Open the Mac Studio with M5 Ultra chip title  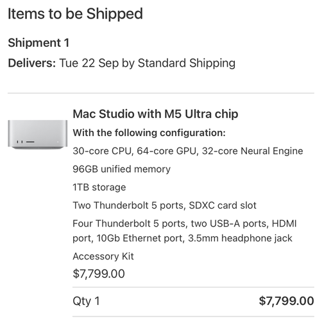coord(155,114)
